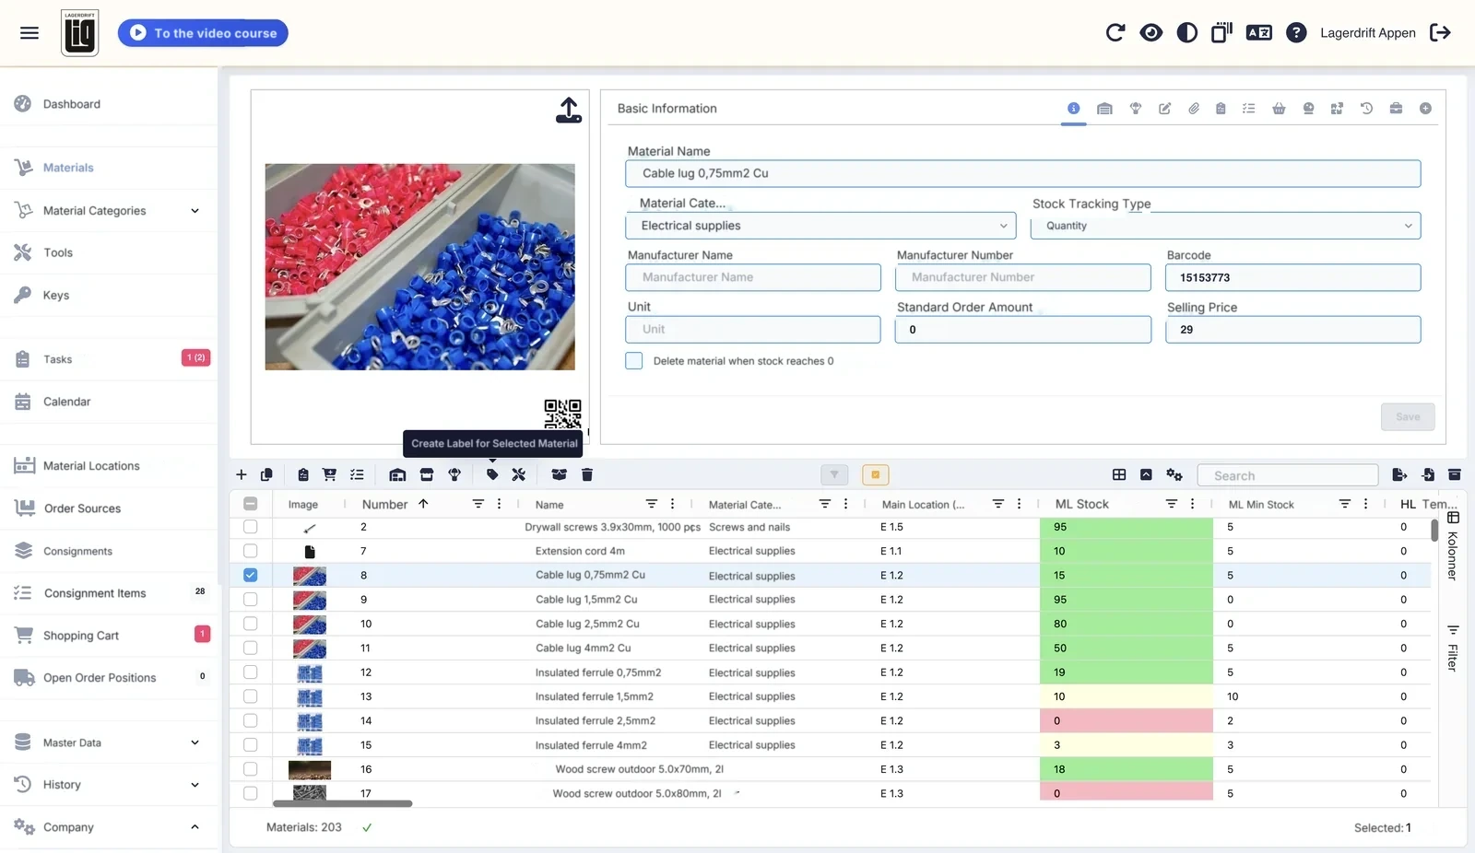Image resolution: width=1475 pixels, height=853 pixels.
Task: Open the Kolonner side panel
Action: (1453, 547)
